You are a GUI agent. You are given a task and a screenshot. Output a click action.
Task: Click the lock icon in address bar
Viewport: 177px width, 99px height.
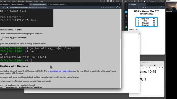(7, 7)
